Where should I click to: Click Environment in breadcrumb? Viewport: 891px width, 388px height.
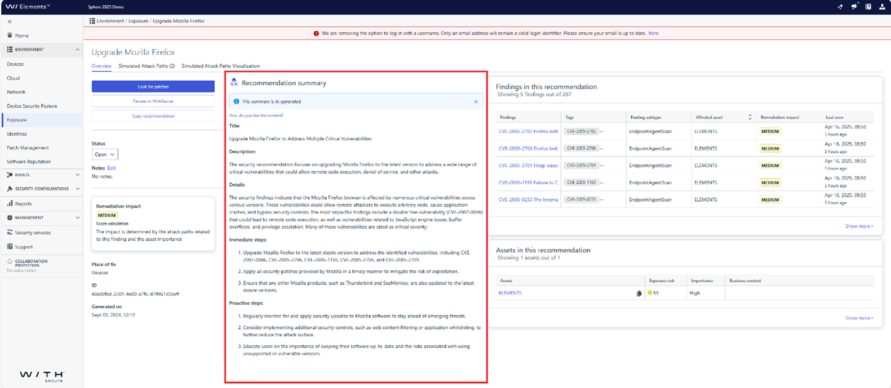click(x=110, y=21)
